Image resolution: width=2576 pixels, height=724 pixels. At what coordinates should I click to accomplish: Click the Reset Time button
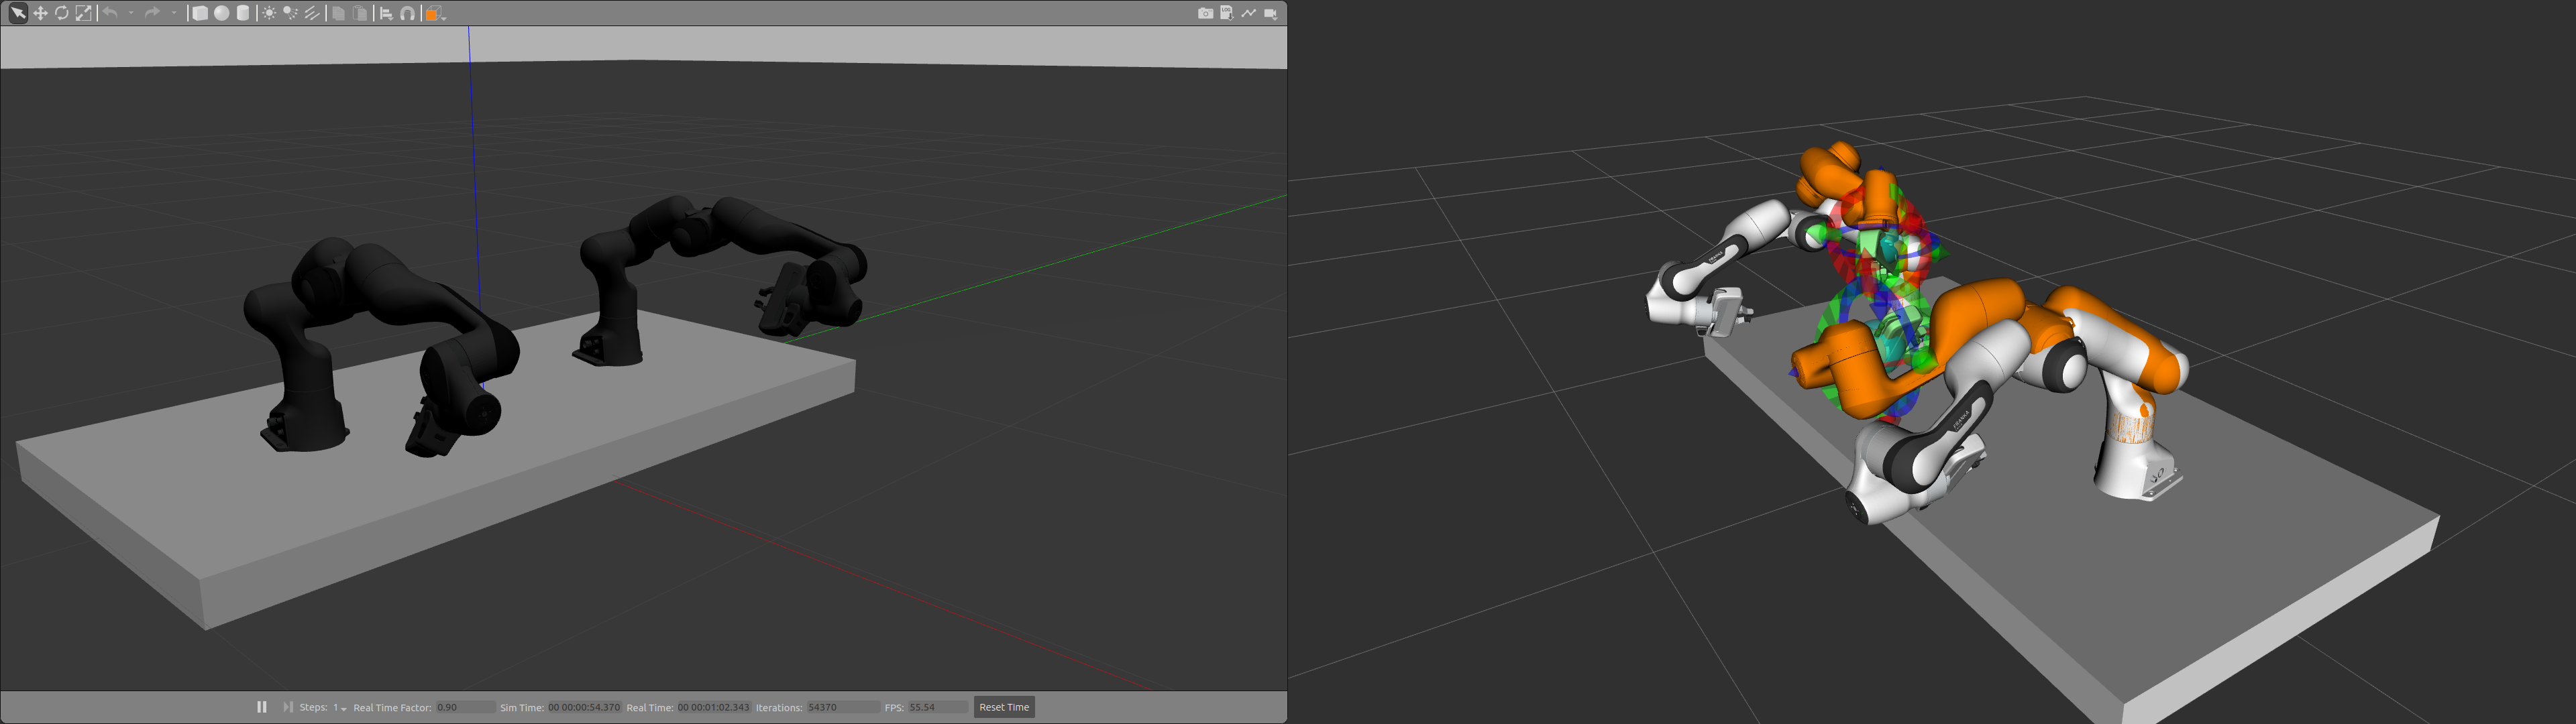click(x=1004, y=707)
